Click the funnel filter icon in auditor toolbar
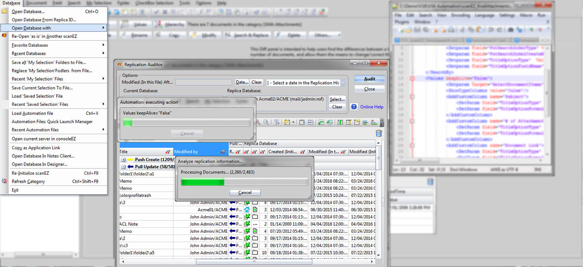583x267 pixels. point(277,122)
